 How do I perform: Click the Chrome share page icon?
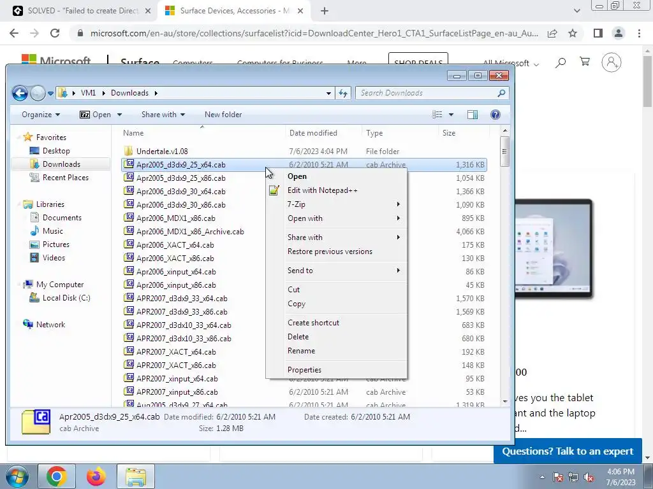(552, 33)
